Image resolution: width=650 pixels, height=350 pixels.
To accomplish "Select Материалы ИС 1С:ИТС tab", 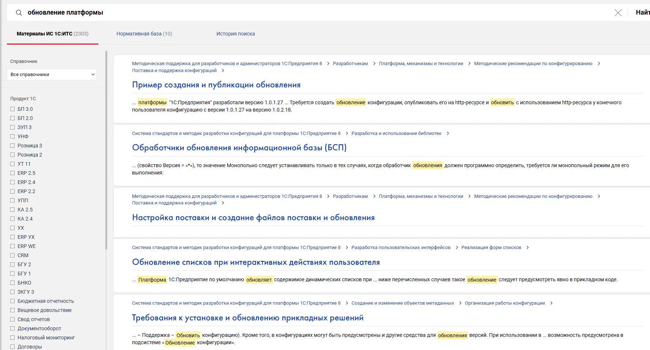I will pos(52,34).
